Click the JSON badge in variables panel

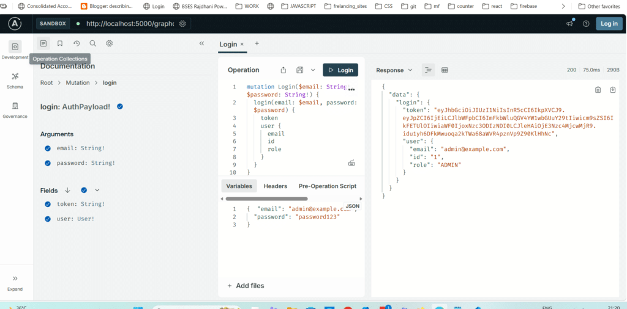click(x=352, y=206)
